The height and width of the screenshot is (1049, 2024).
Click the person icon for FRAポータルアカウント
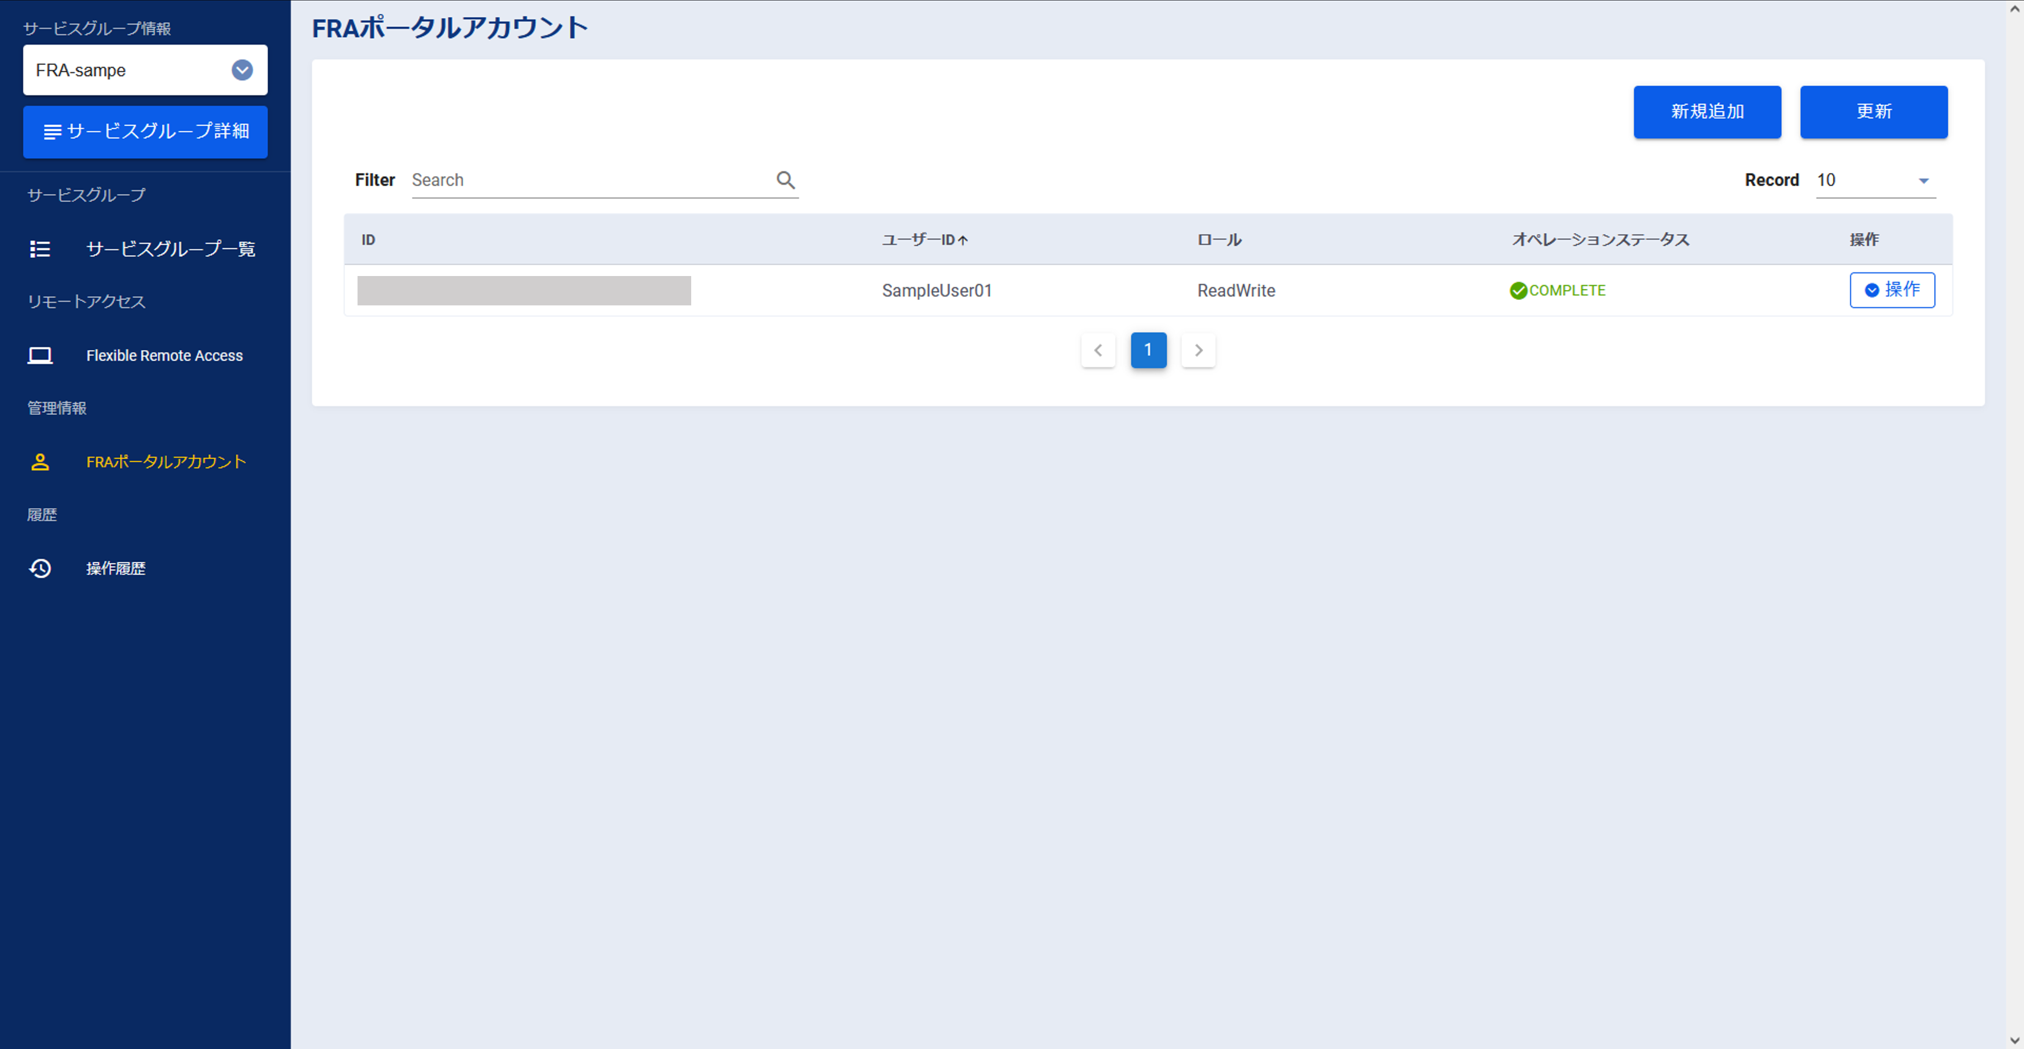click(x=40, y=461)
